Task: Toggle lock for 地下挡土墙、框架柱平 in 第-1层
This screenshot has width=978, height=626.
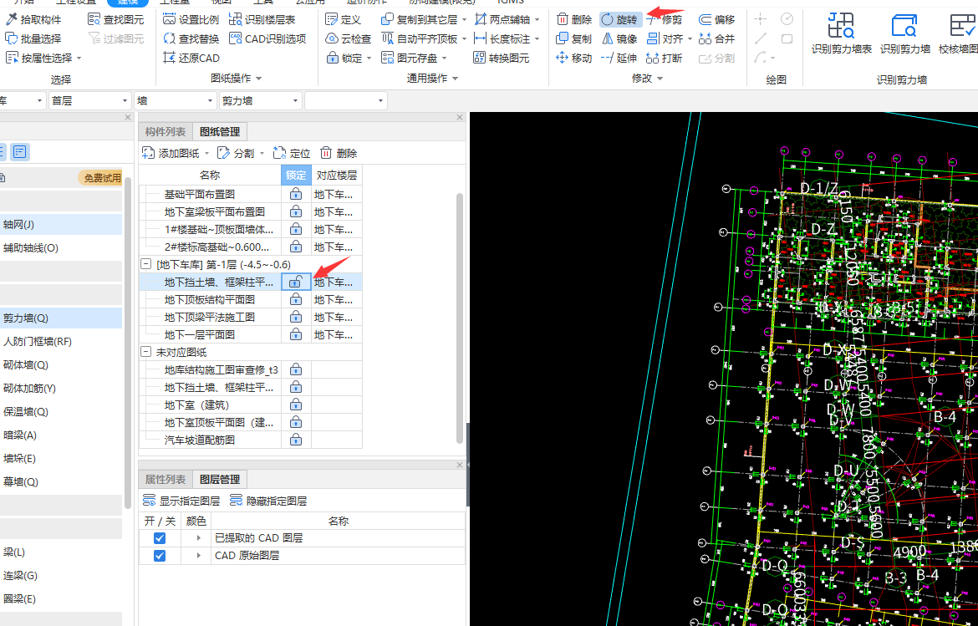Action: tap(296, 282)
